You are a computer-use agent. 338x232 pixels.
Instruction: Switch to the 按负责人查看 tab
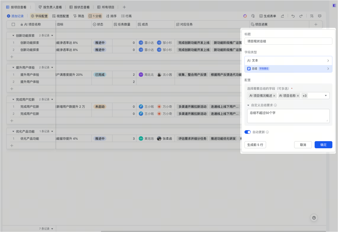50,7
